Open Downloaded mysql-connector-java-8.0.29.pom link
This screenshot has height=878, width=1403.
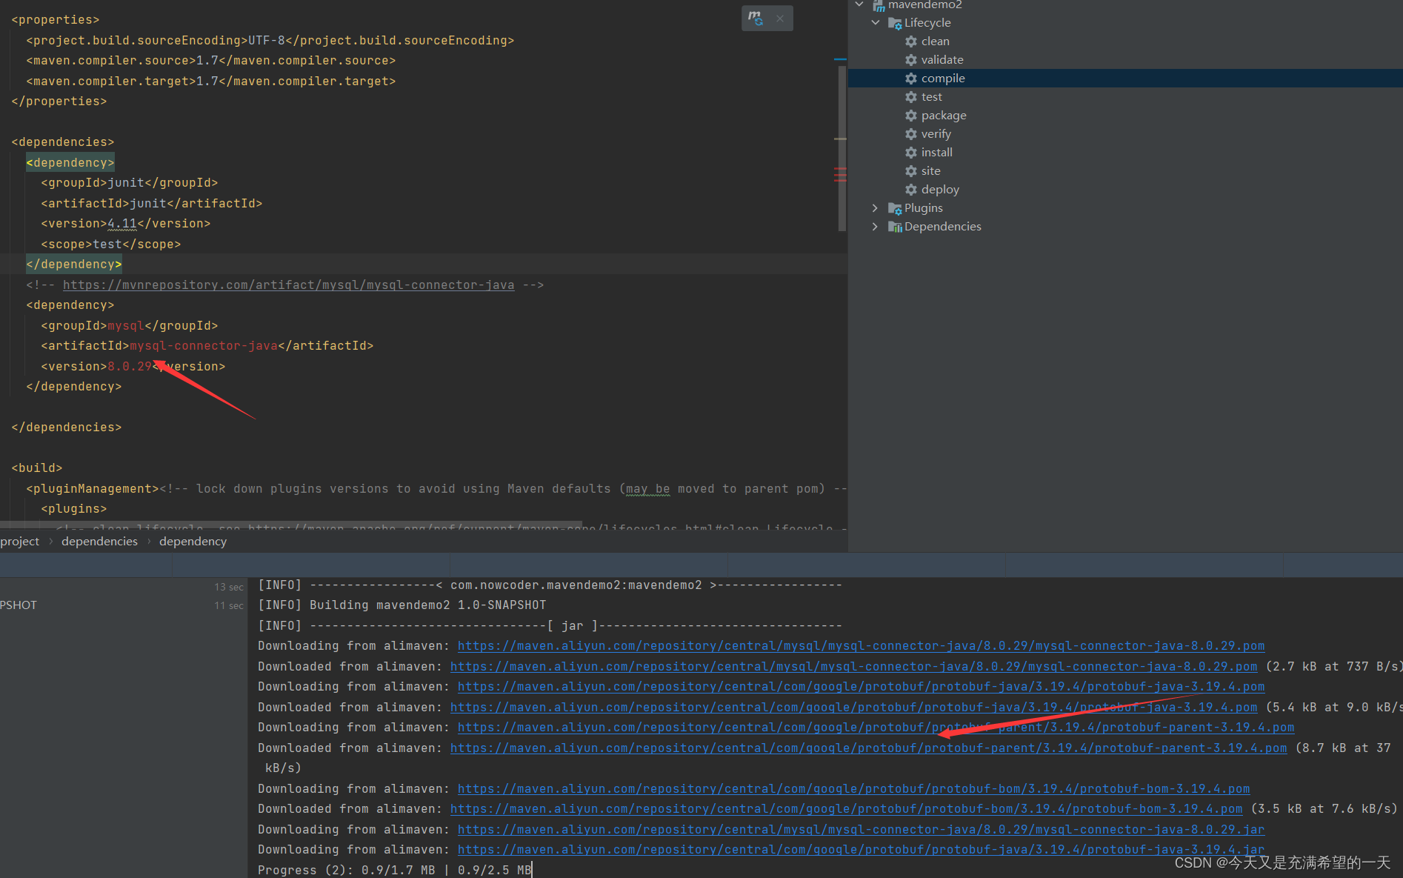tap(853, 667)
